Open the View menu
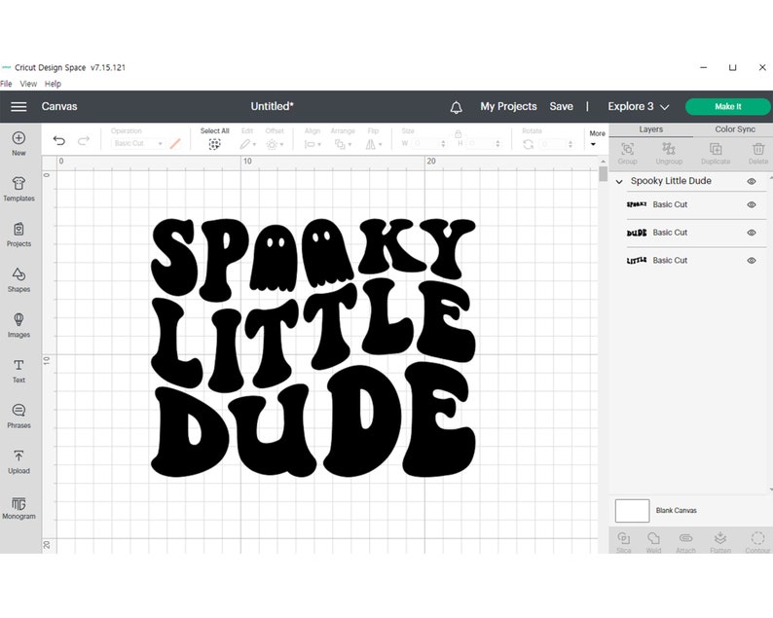 coord(28,84)
